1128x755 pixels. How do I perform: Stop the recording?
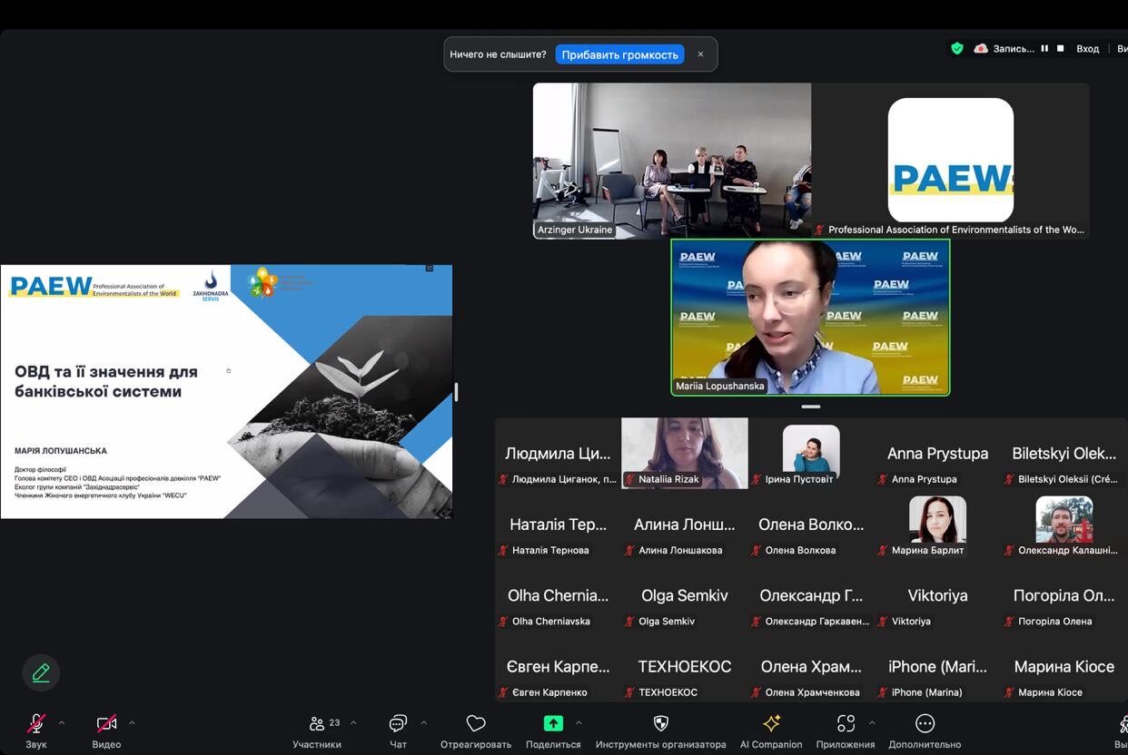(1060, 49)
